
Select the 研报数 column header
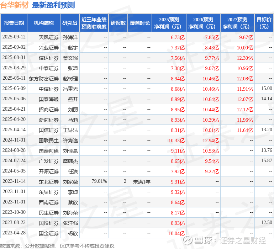click(118, 23)
